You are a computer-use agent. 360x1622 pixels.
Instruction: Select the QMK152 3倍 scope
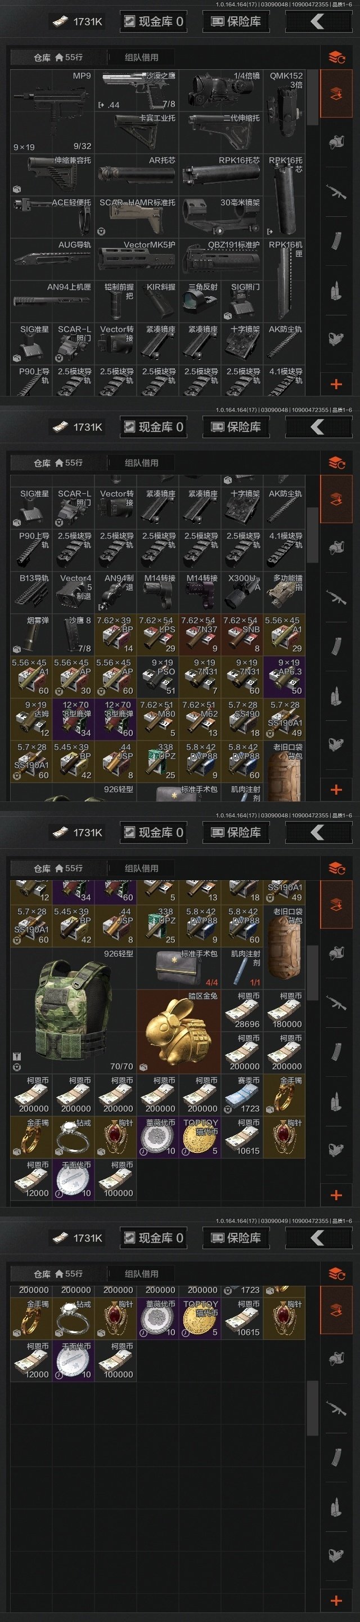(285, 111)
